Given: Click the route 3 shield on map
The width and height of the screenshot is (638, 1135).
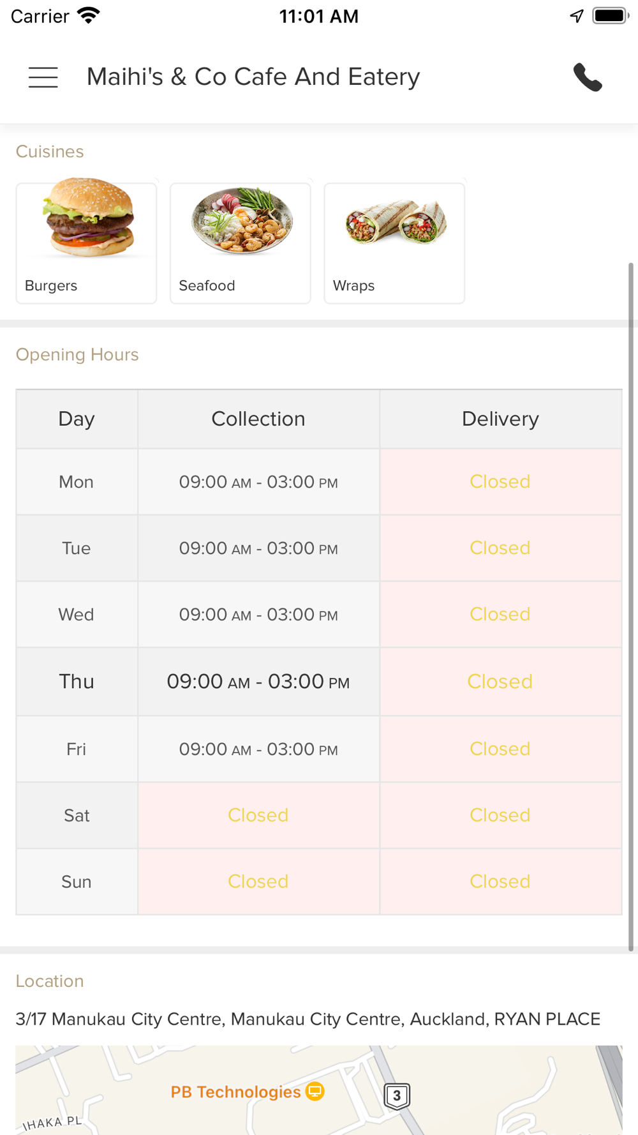Looking at the screenshot, I should pyautogui.click(x=397, y=1096).
